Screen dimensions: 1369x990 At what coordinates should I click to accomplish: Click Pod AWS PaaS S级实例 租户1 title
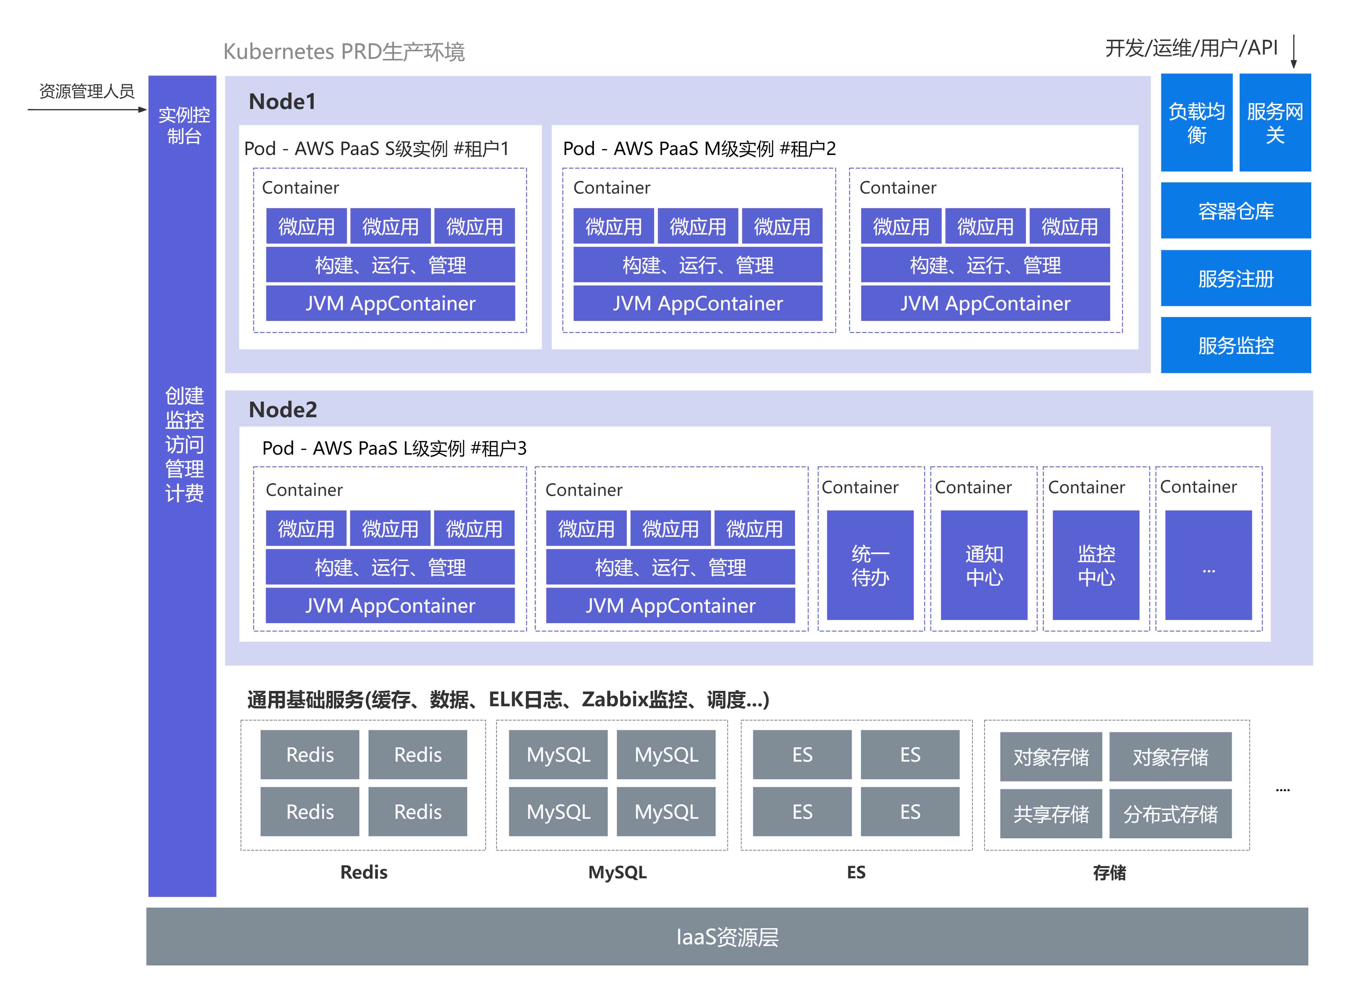tap(377, 148)
